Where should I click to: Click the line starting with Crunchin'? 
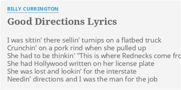pyautogui.click(x=76, y=48)
